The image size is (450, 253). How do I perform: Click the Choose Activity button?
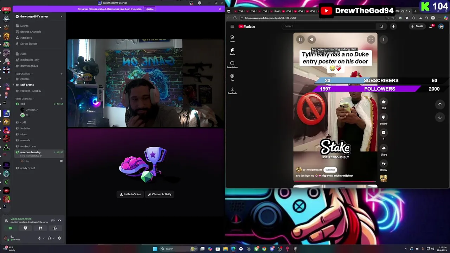(x=160, y=194)
